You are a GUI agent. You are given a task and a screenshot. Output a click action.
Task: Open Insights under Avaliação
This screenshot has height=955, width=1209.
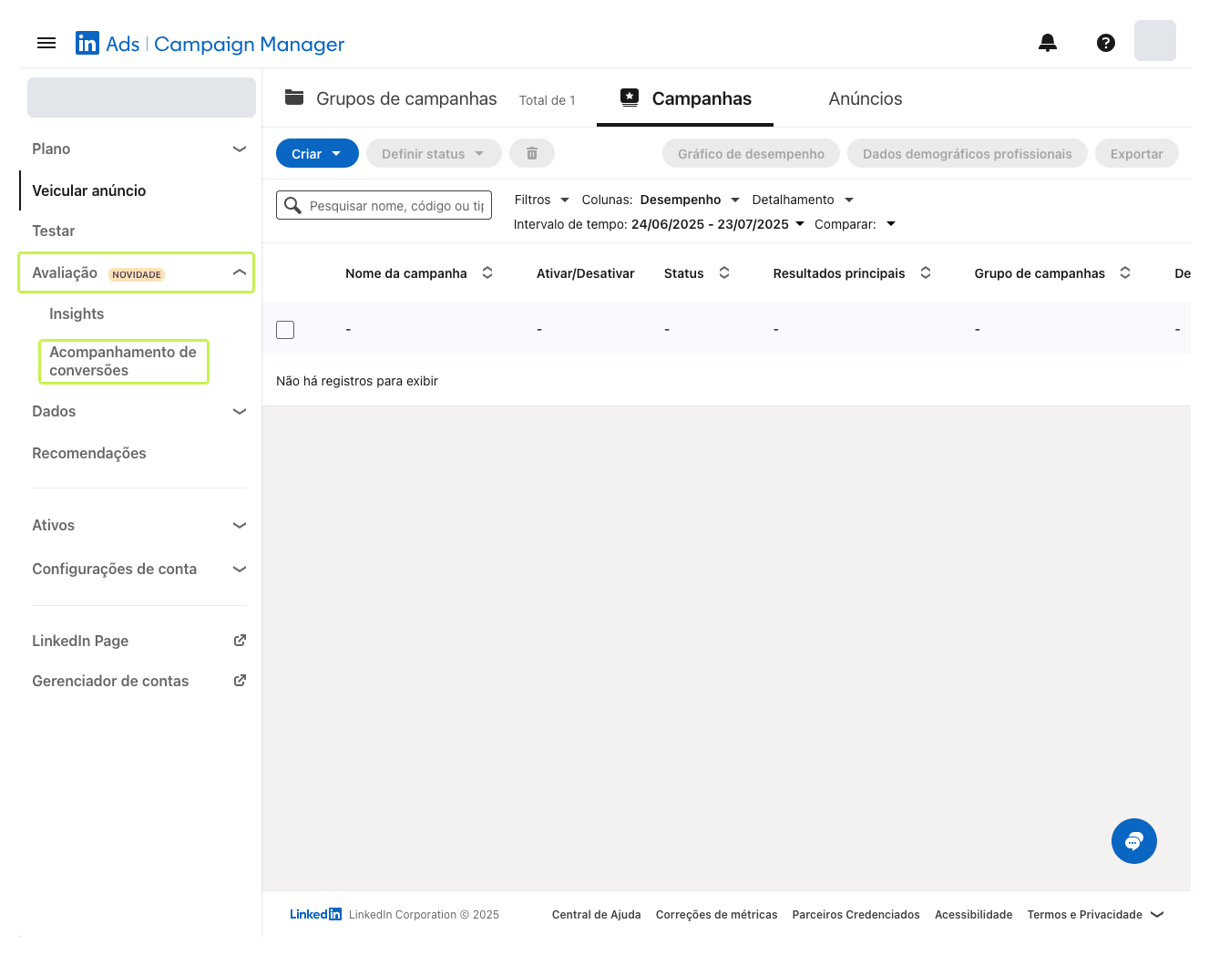pyautogui.click(x=77, y=313)
